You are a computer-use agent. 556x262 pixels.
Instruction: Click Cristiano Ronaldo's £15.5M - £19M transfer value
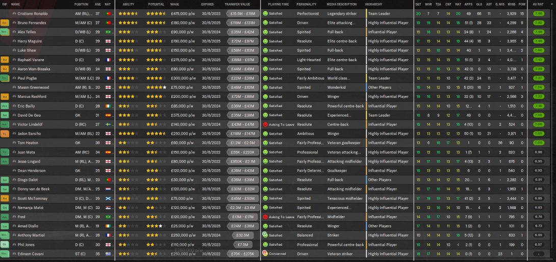pos(243,13)
